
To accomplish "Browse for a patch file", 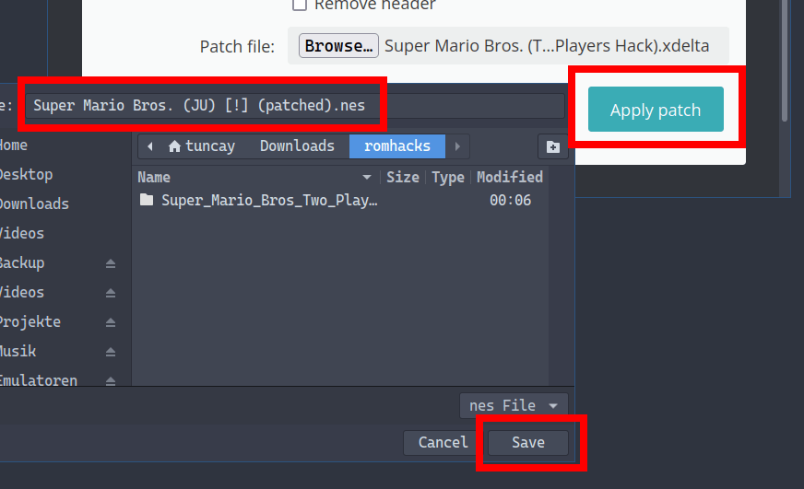I will coord(338,45).
